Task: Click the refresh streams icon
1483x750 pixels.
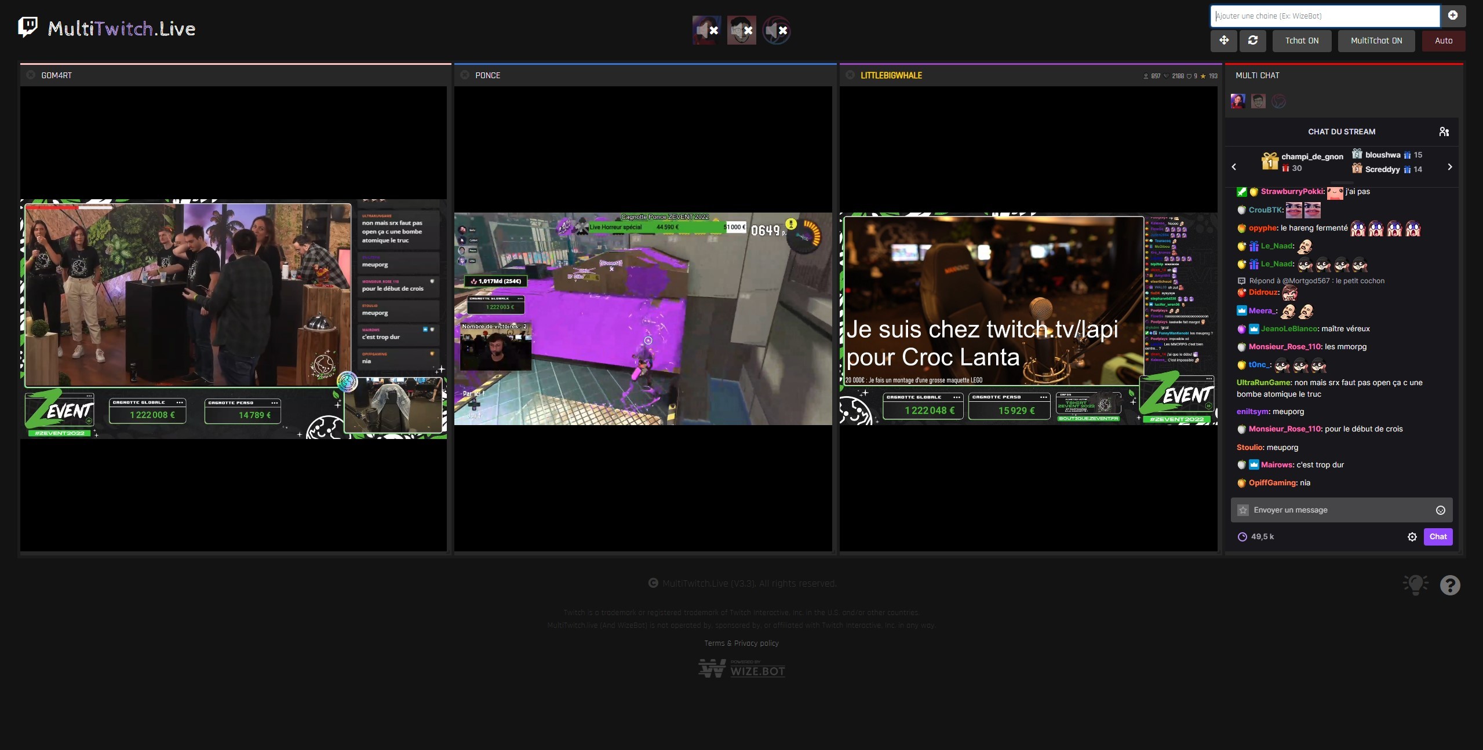Action: tap(1253, 41)
